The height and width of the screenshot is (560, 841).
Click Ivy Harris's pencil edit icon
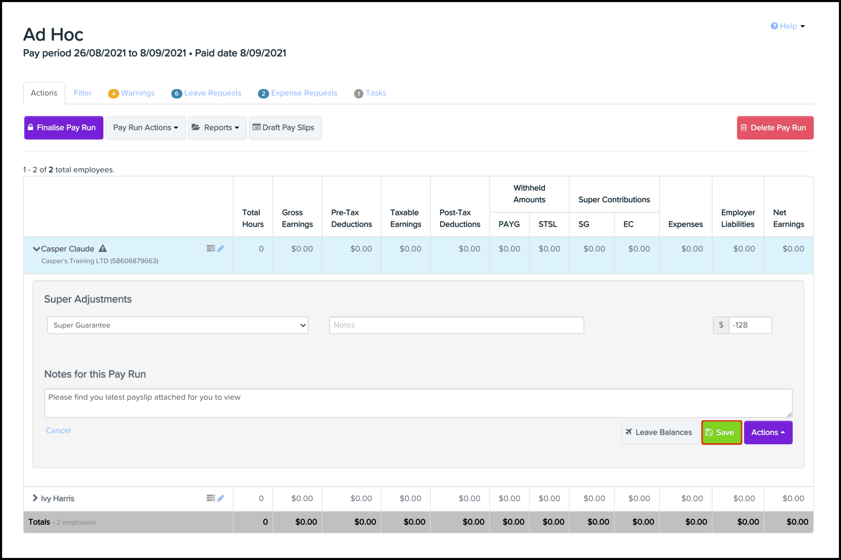point(220,498)
